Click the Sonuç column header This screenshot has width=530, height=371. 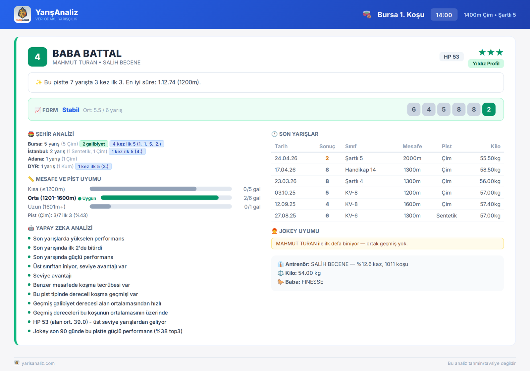pos(327,146)
